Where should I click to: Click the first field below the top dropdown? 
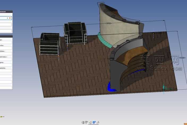[6, 25]
